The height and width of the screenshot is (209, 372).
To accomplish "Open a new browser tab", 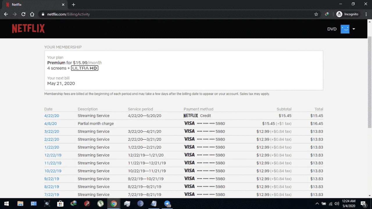I will tap(74, 5).
